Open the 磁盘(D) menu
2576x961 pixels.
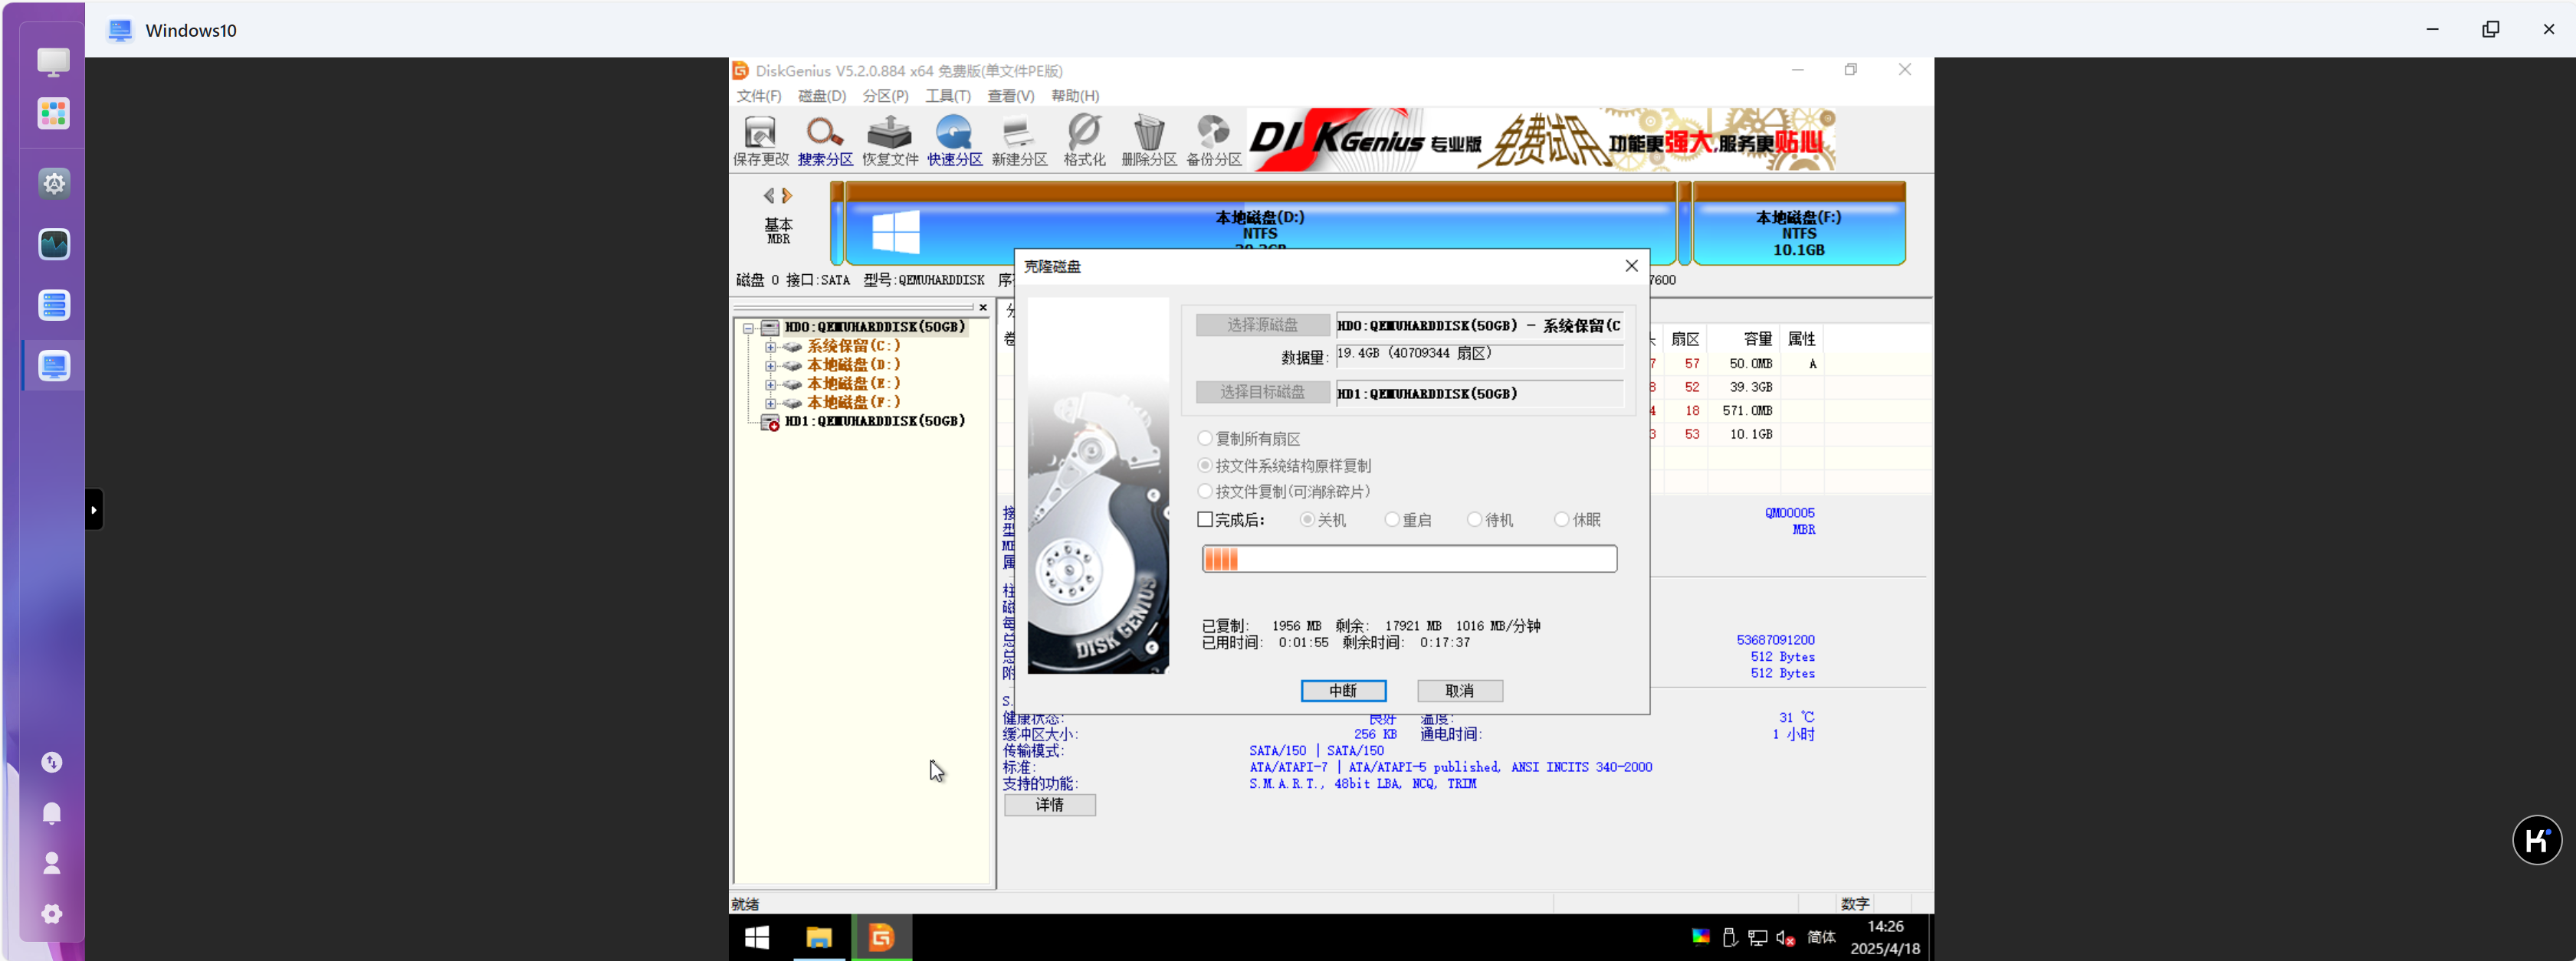pyautogui.click(x=822, y=96)
